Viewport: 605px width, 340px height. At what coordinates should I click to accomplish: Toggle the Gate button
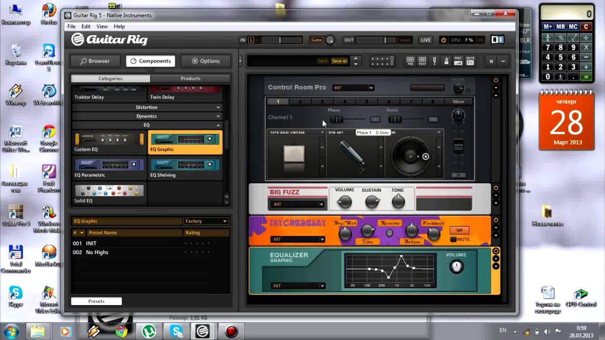click(x=316, y=40)
